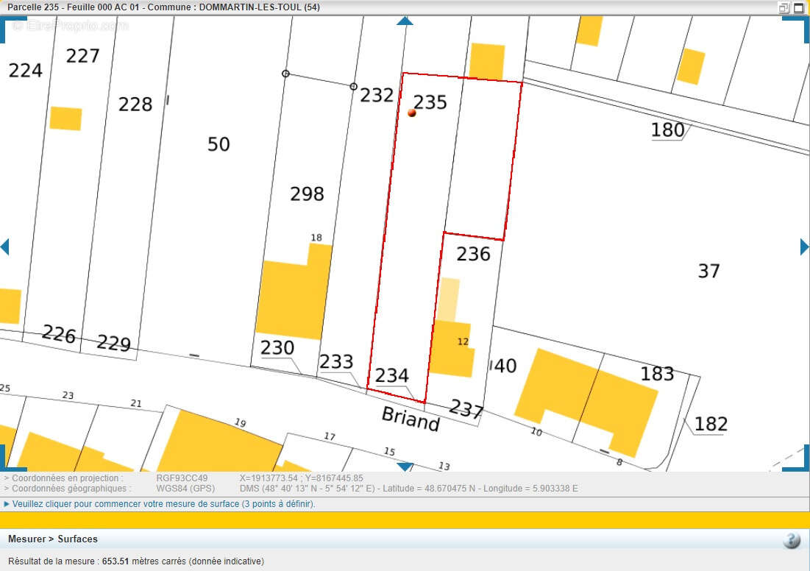
Task: Pan the map west with left arrow
Action: click(4, 247)
